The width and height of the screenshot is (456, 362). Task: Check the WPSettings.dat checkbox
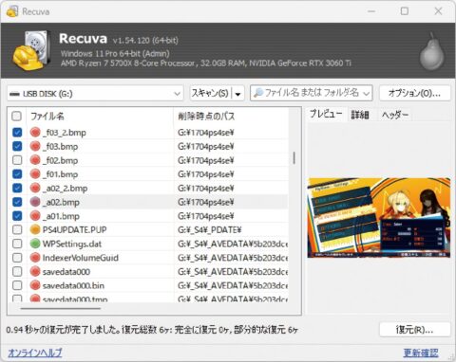point(17,244)
